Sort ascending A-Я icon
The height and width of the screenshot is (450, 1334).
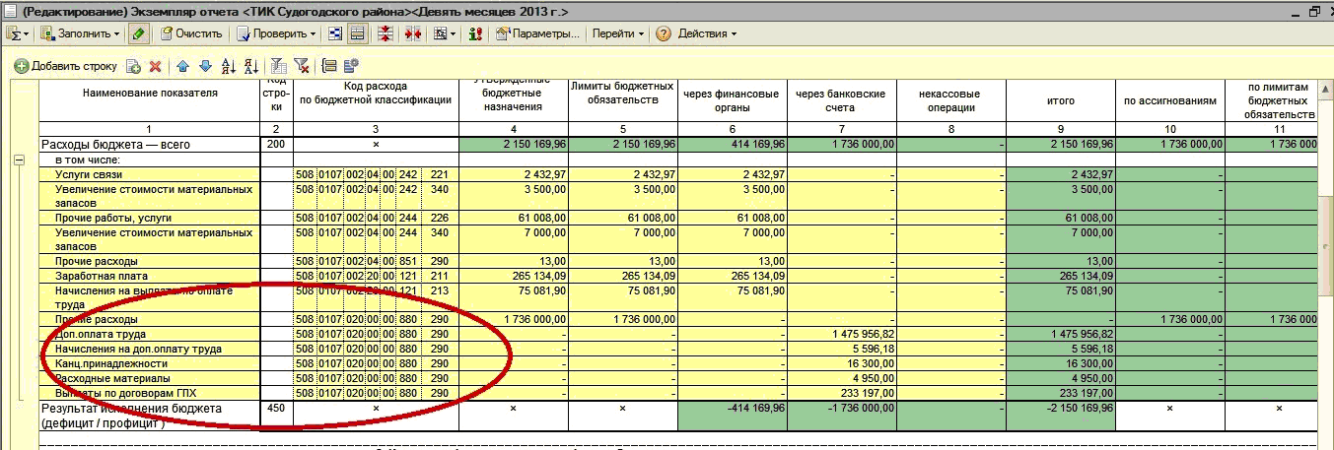pyautogui.click(x=229, y=66)
